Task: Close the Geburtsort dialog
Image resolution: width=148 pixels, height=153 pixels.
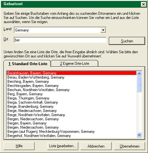Action: click(144, 4)
